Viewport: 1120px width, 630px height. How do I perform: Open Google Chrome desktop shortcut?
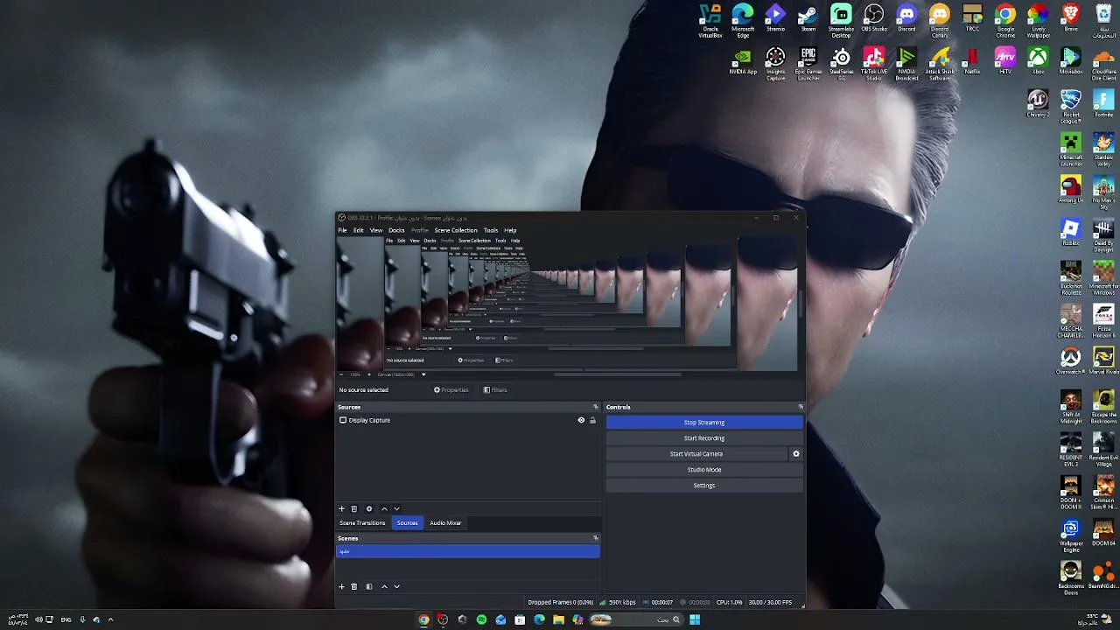(x=1005, y=20)
